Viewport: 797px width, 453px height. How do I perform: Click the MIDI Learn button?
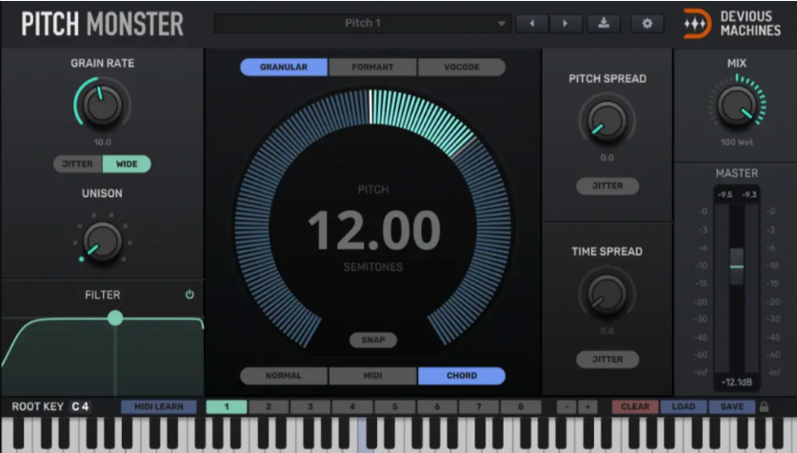[x=159, y=406]
